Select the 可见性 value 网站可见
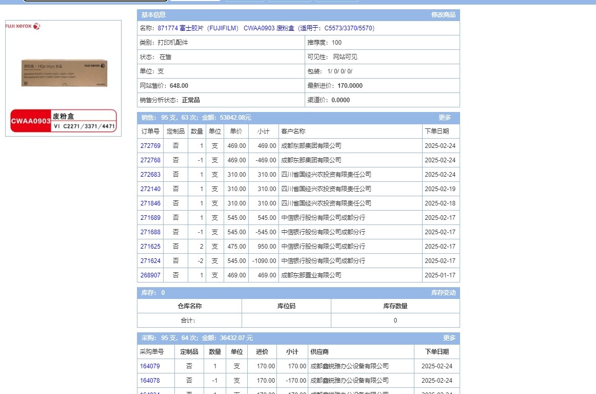This screenshot has height=394, width=596. pos(345,57)
